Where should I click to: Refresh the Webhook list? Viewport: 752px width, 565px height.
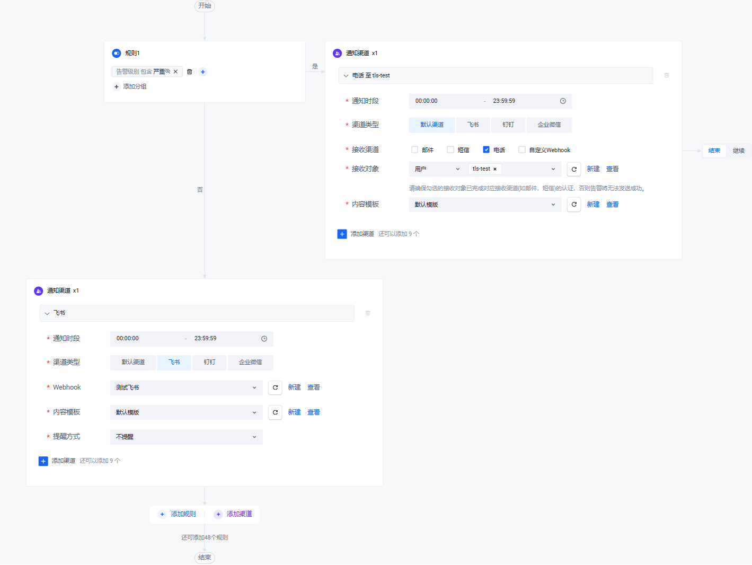(x=275, y=387)
